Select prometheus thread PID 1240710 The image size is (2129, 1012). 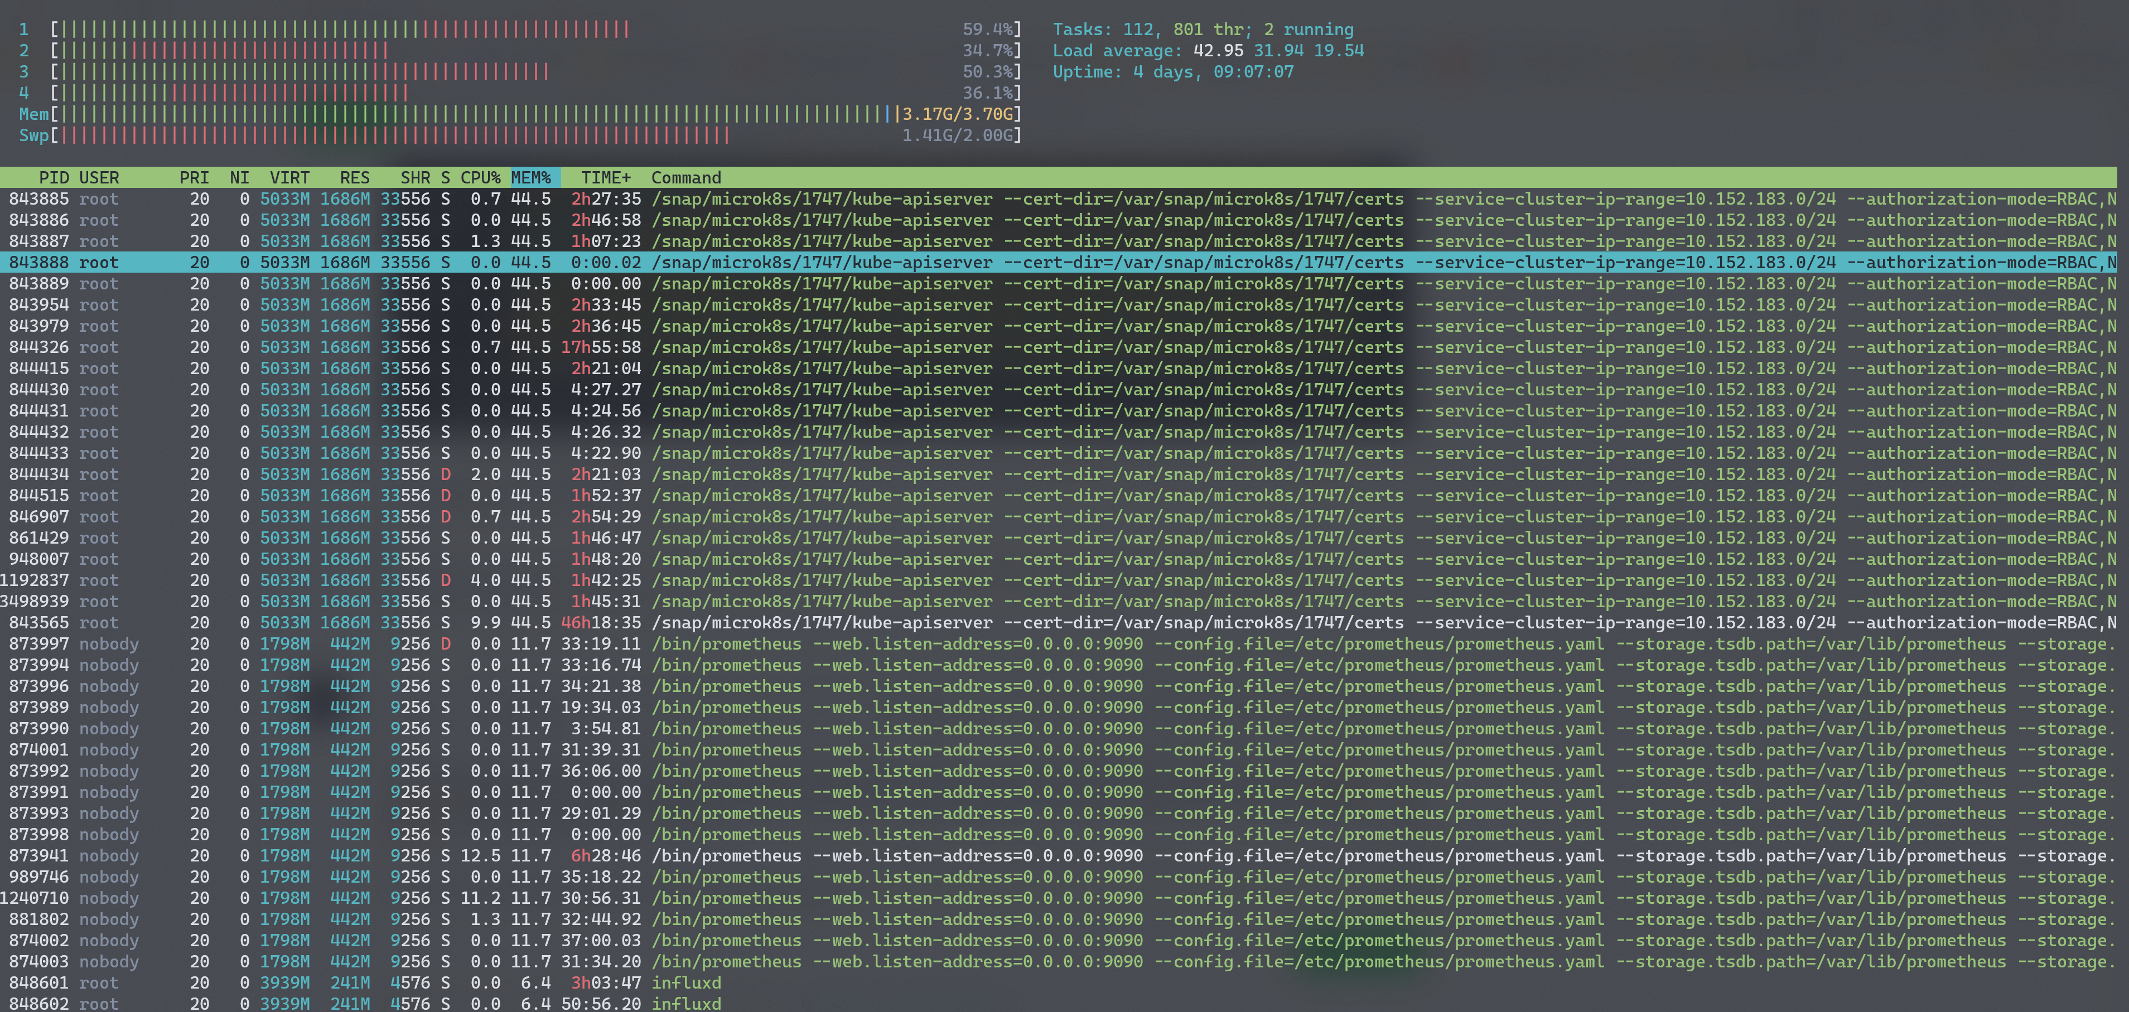[x=1059, y=899]
